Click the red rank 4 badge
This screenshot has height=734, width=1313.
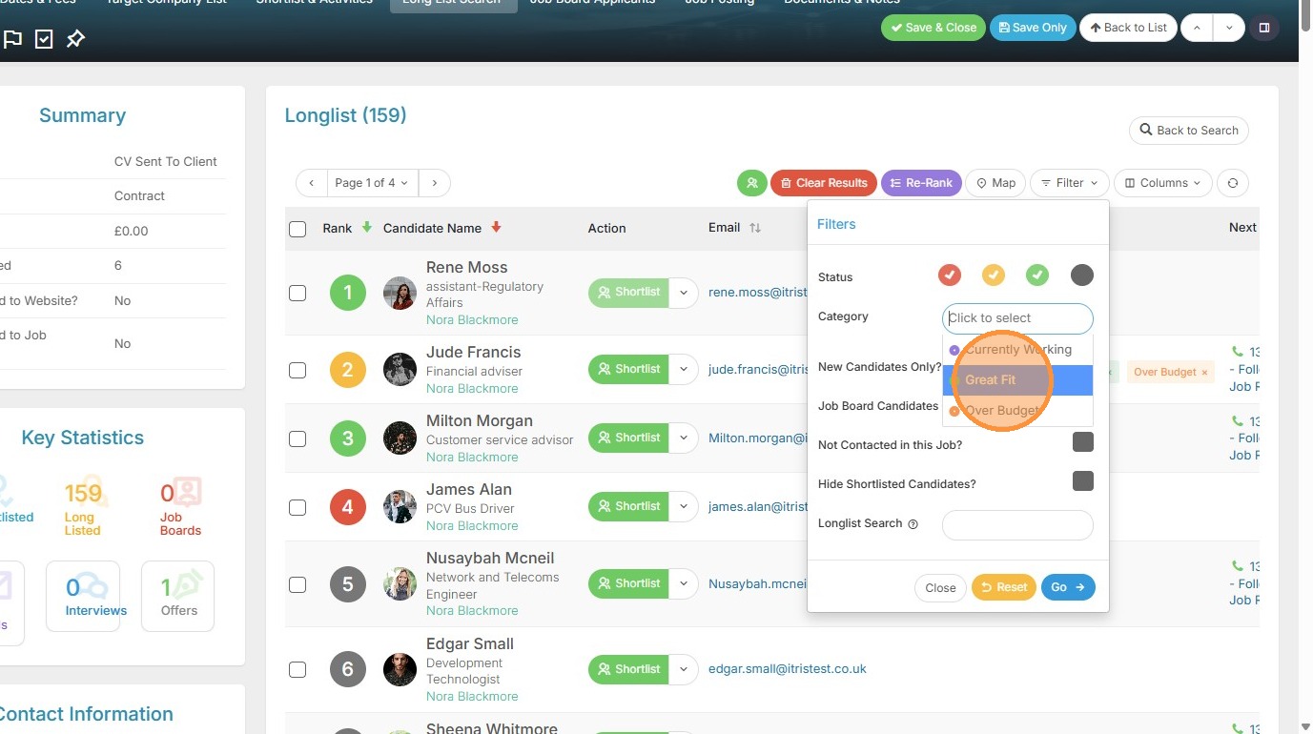pyautogui.click(x=348, y=507)
